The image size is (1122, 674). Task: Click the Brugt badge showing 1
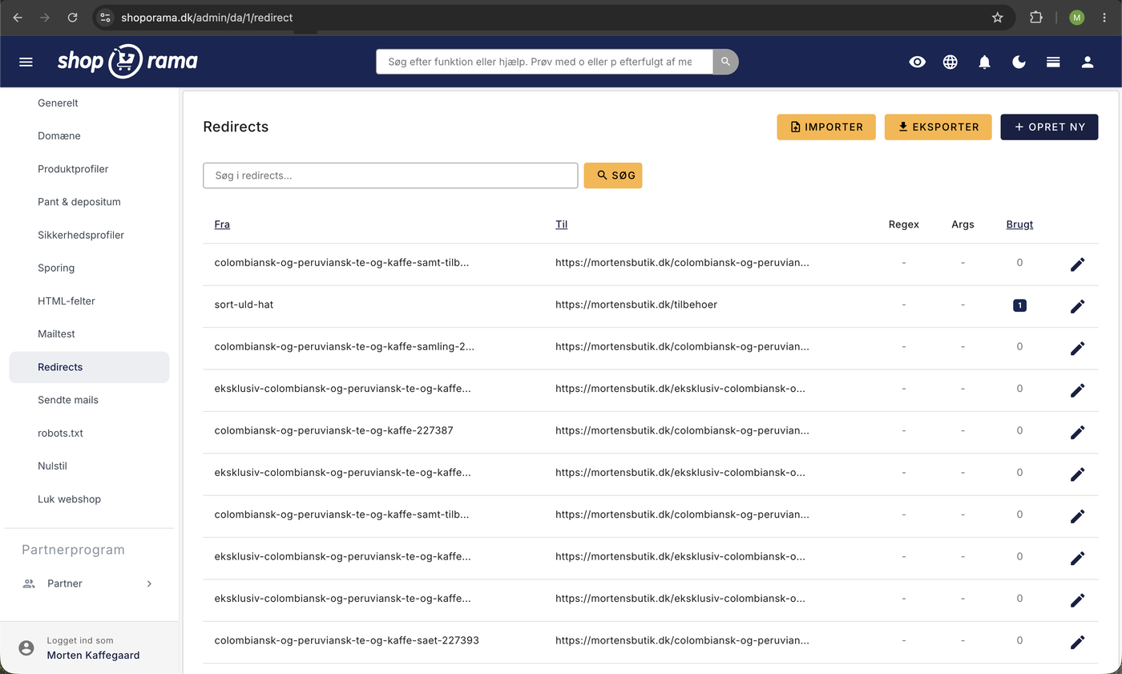(1019, 305)
